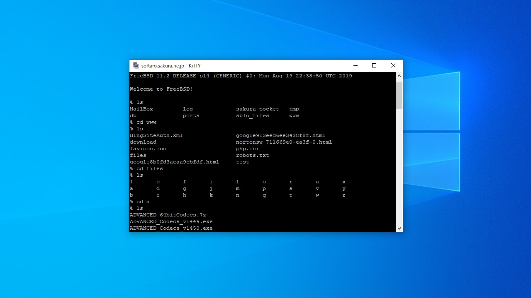Click directory letter 'm' in listing
531x298 pixels.
(238, 188)
